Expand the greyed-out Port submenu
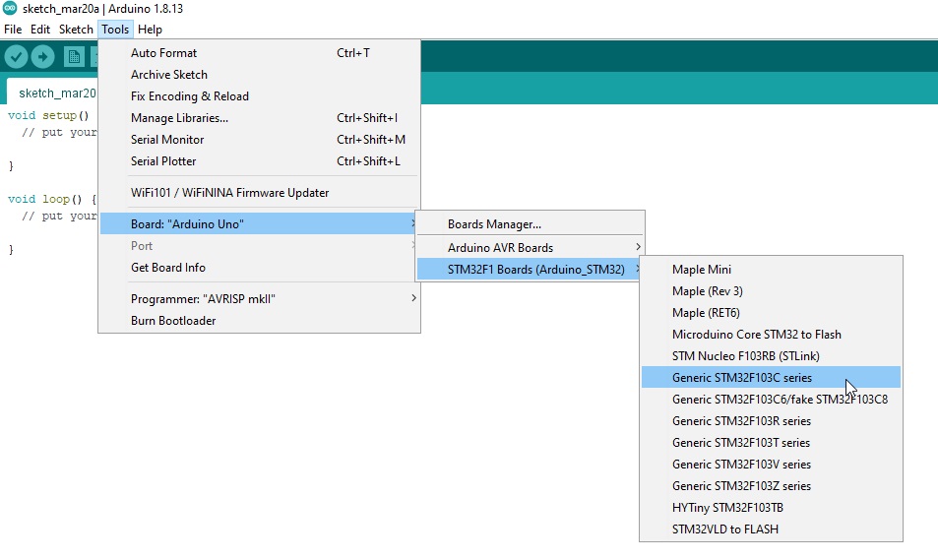The height and width of the screenshot is (560, 938). tap(260, 245)
